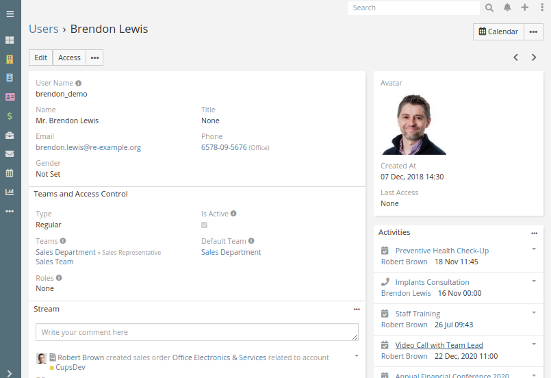The width and height of the screenshot is (551, 378).
Task: Open the Calendar button at top right
Action: click(x=498, y=32)
